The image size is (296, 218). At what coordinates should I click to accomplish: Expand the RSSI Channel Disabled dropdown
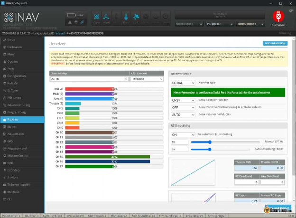pyautogui.click(x=147, y=79)
